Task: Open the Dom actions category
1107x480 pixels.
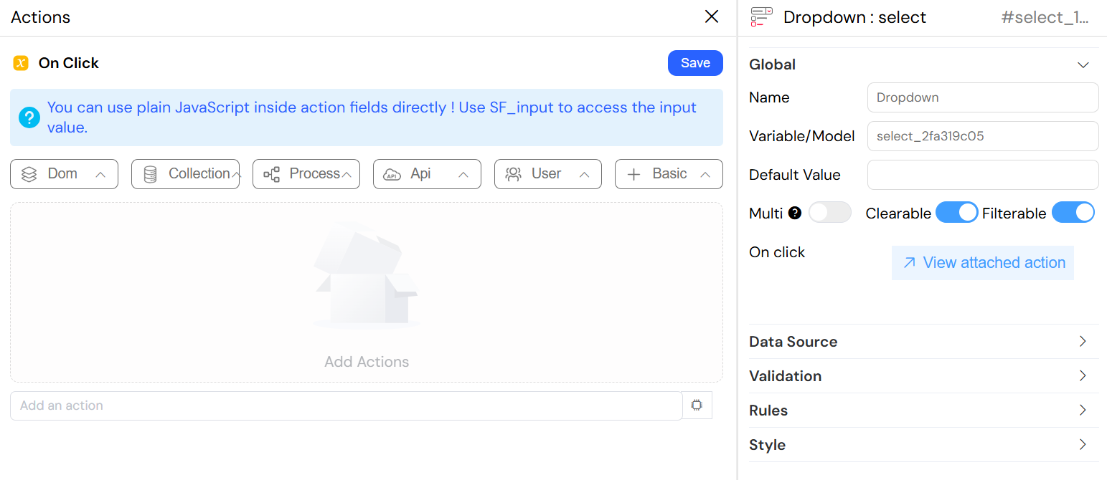Action: [64, 174]
